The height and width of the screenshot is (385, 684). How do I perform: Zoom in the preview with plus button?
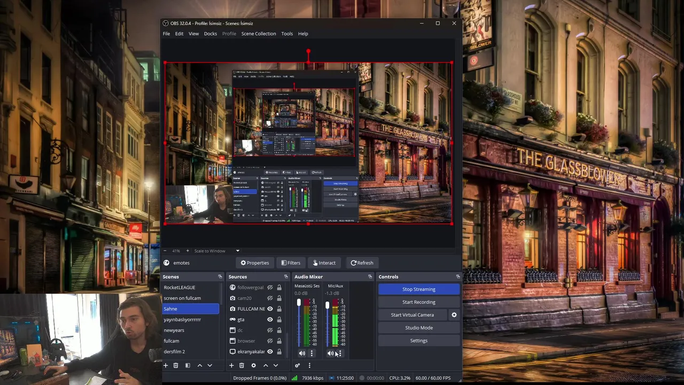pos(187,251)
